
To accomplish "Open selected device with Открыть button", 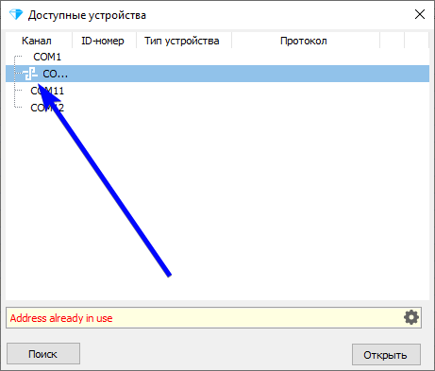I will tap(386, 355).
